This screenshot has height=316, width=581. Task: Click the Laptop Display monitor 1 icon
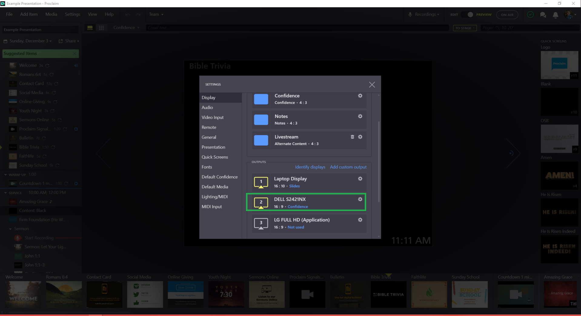261,182
